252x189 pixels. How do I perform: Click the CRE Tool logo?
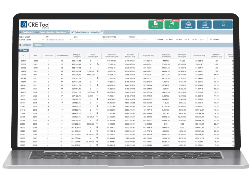point(35,25)
